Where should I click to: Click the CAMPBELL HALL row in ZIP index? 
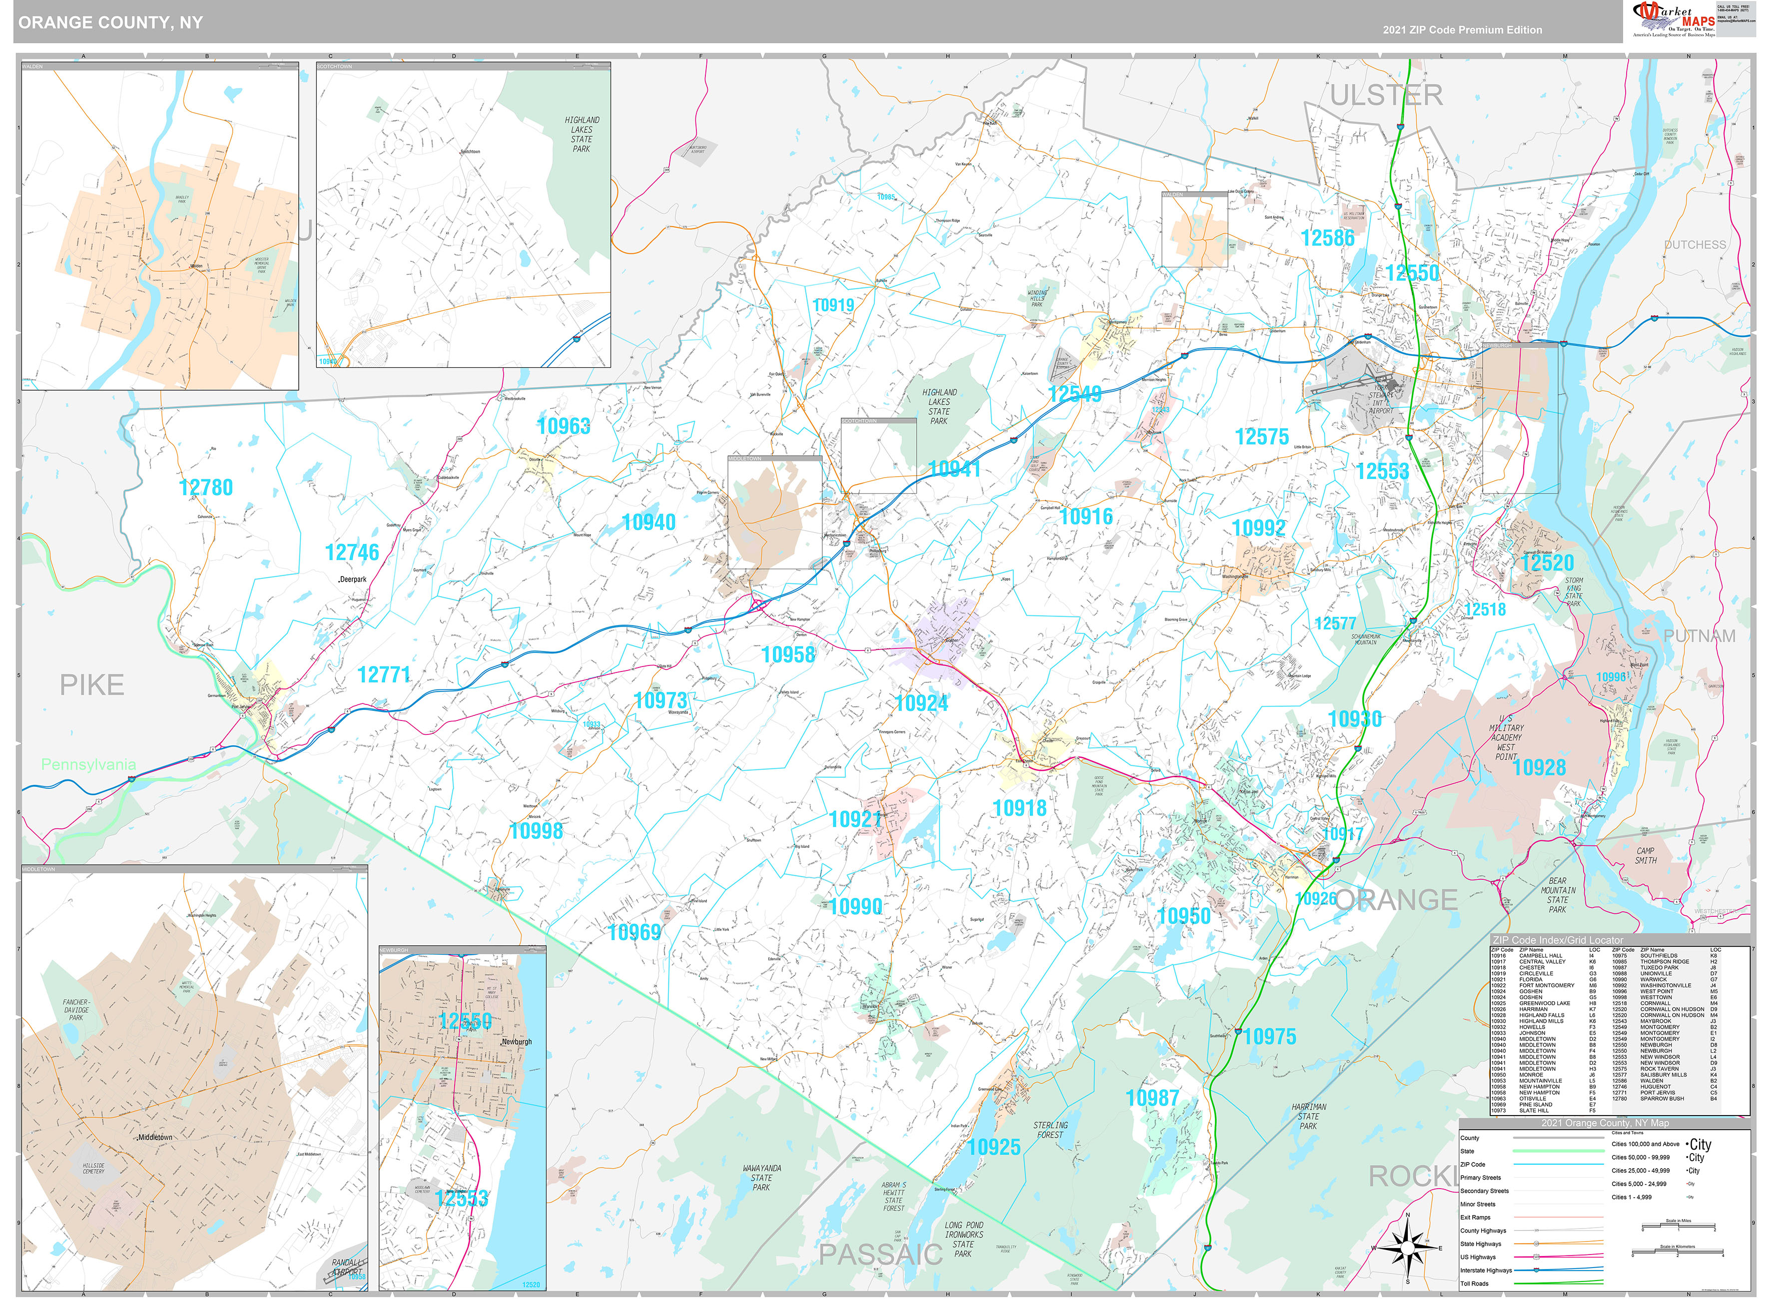pyautogui.click(x=1543, y=955)
